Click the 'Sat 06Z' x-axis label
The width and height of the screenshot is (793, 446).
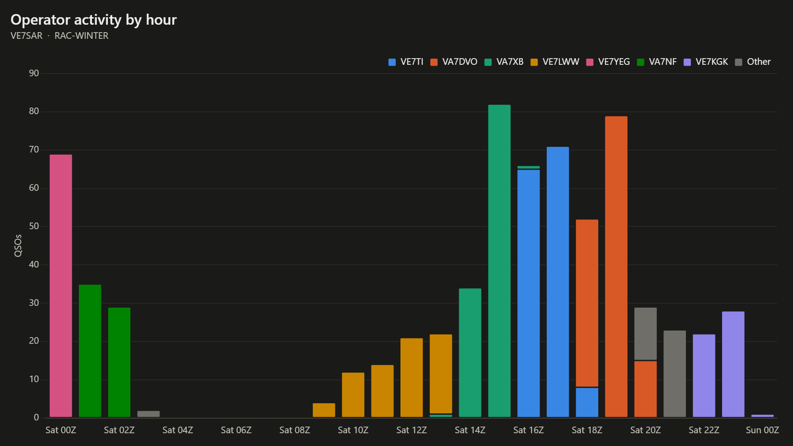[x=236, y=430]
